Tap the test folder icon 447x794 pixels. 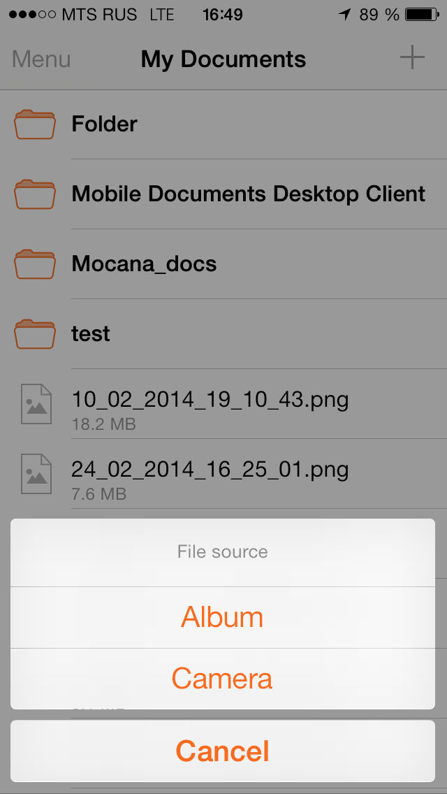pyautogui.click(x=35, y=333)
